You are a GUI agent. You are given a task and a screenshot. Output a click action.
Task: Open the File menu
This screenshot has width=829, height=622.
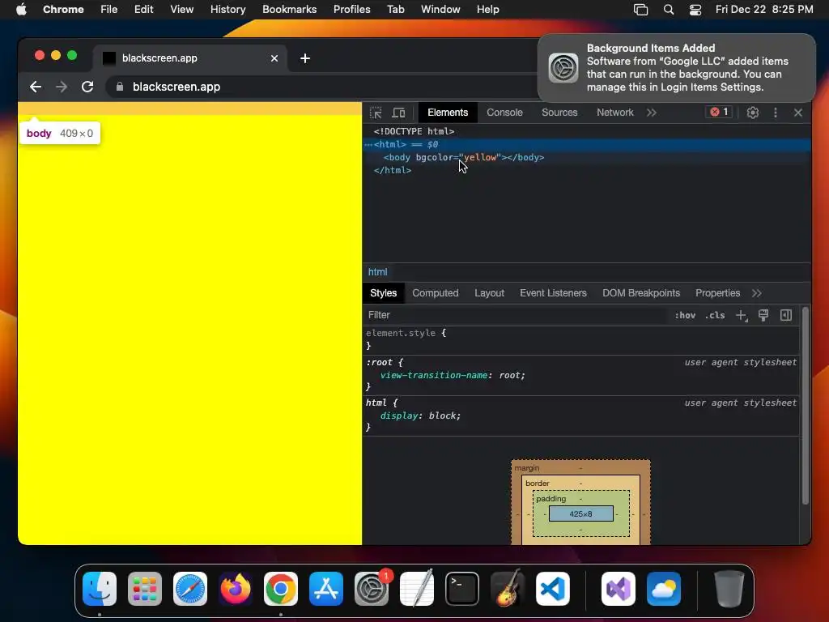[109, 10]
